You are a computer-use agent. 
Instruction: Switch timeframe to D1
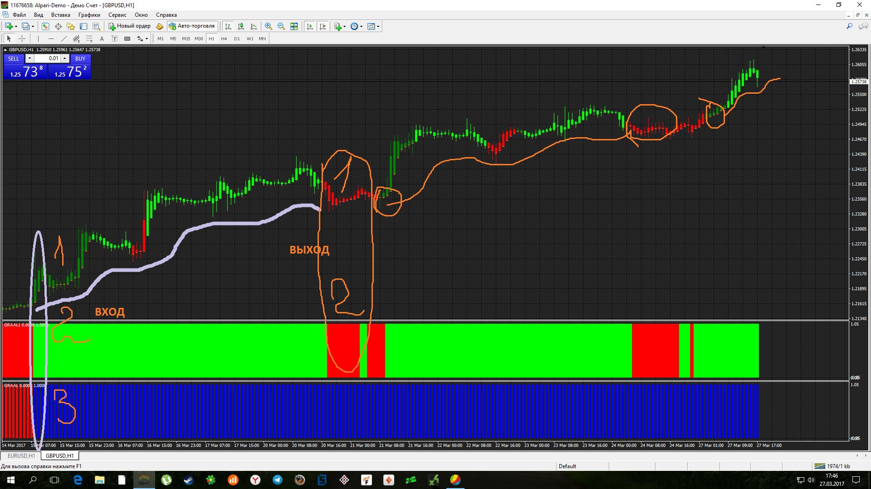tap(237, 38)
